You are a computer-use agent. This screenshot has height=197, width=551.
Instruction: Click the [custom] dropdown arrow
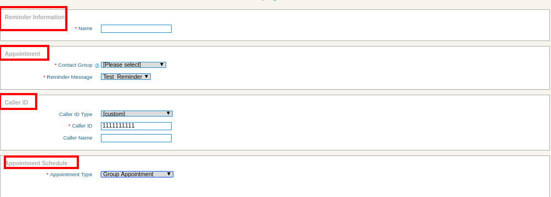[168, 113]
